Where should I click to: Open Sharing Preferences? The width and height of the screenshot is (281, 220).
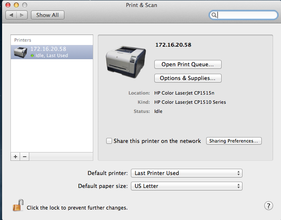234,141
